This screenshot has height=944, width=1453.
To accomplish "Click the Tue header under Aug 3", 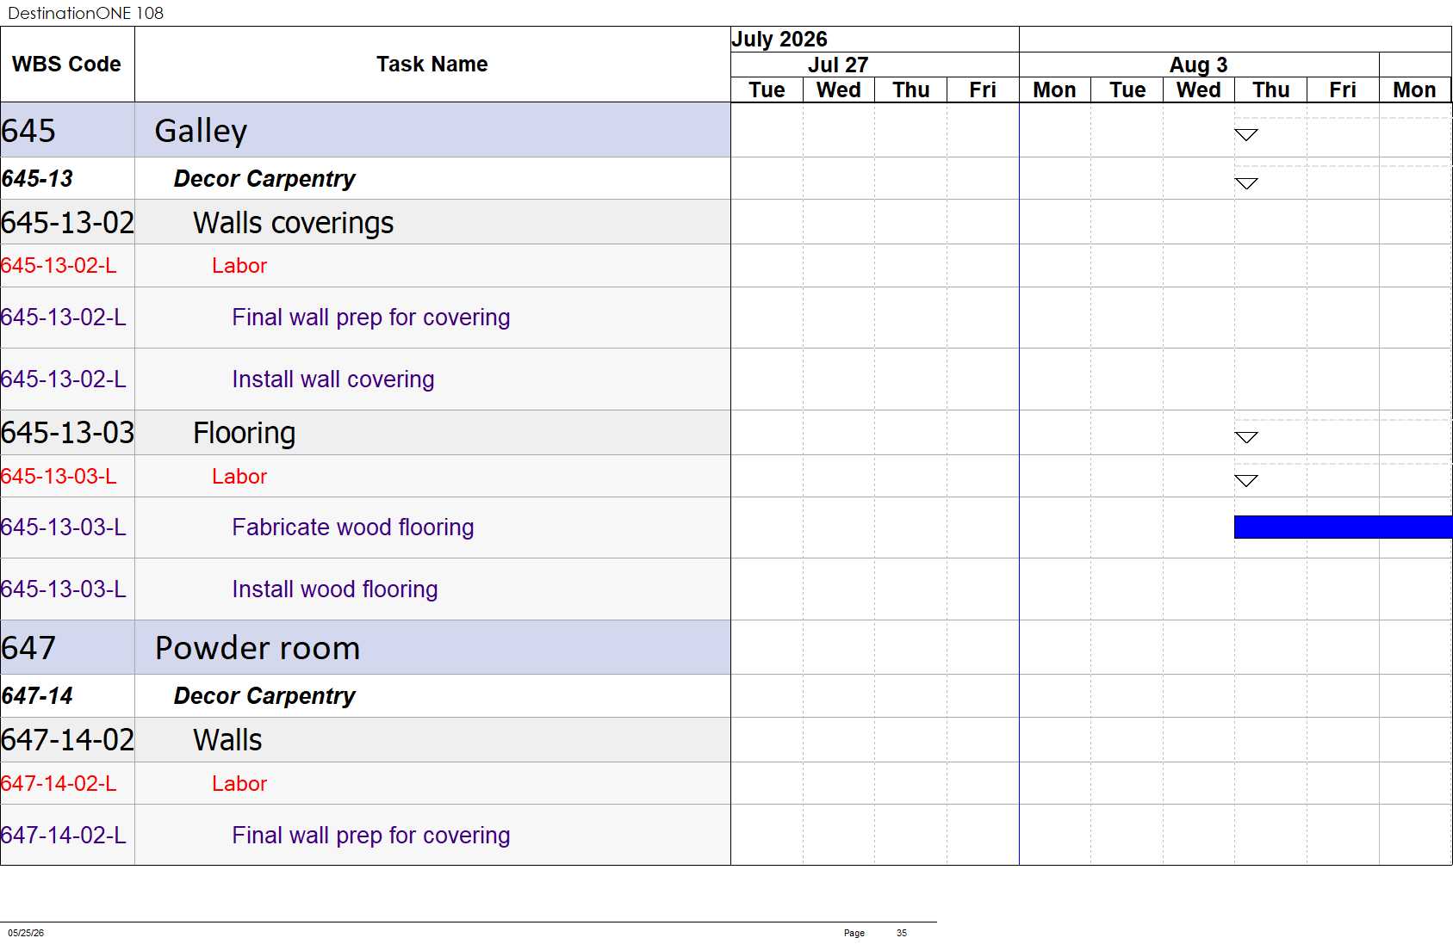I will [1127, 90].
